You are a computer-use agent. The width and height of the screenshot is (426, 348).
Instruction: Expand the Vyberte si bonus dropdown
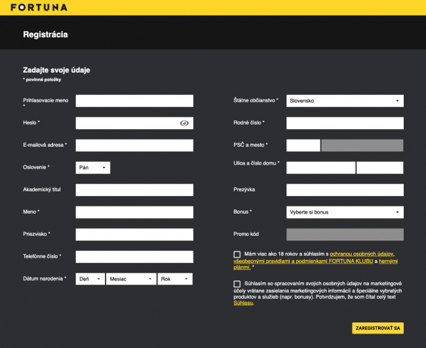click(345, 212)
